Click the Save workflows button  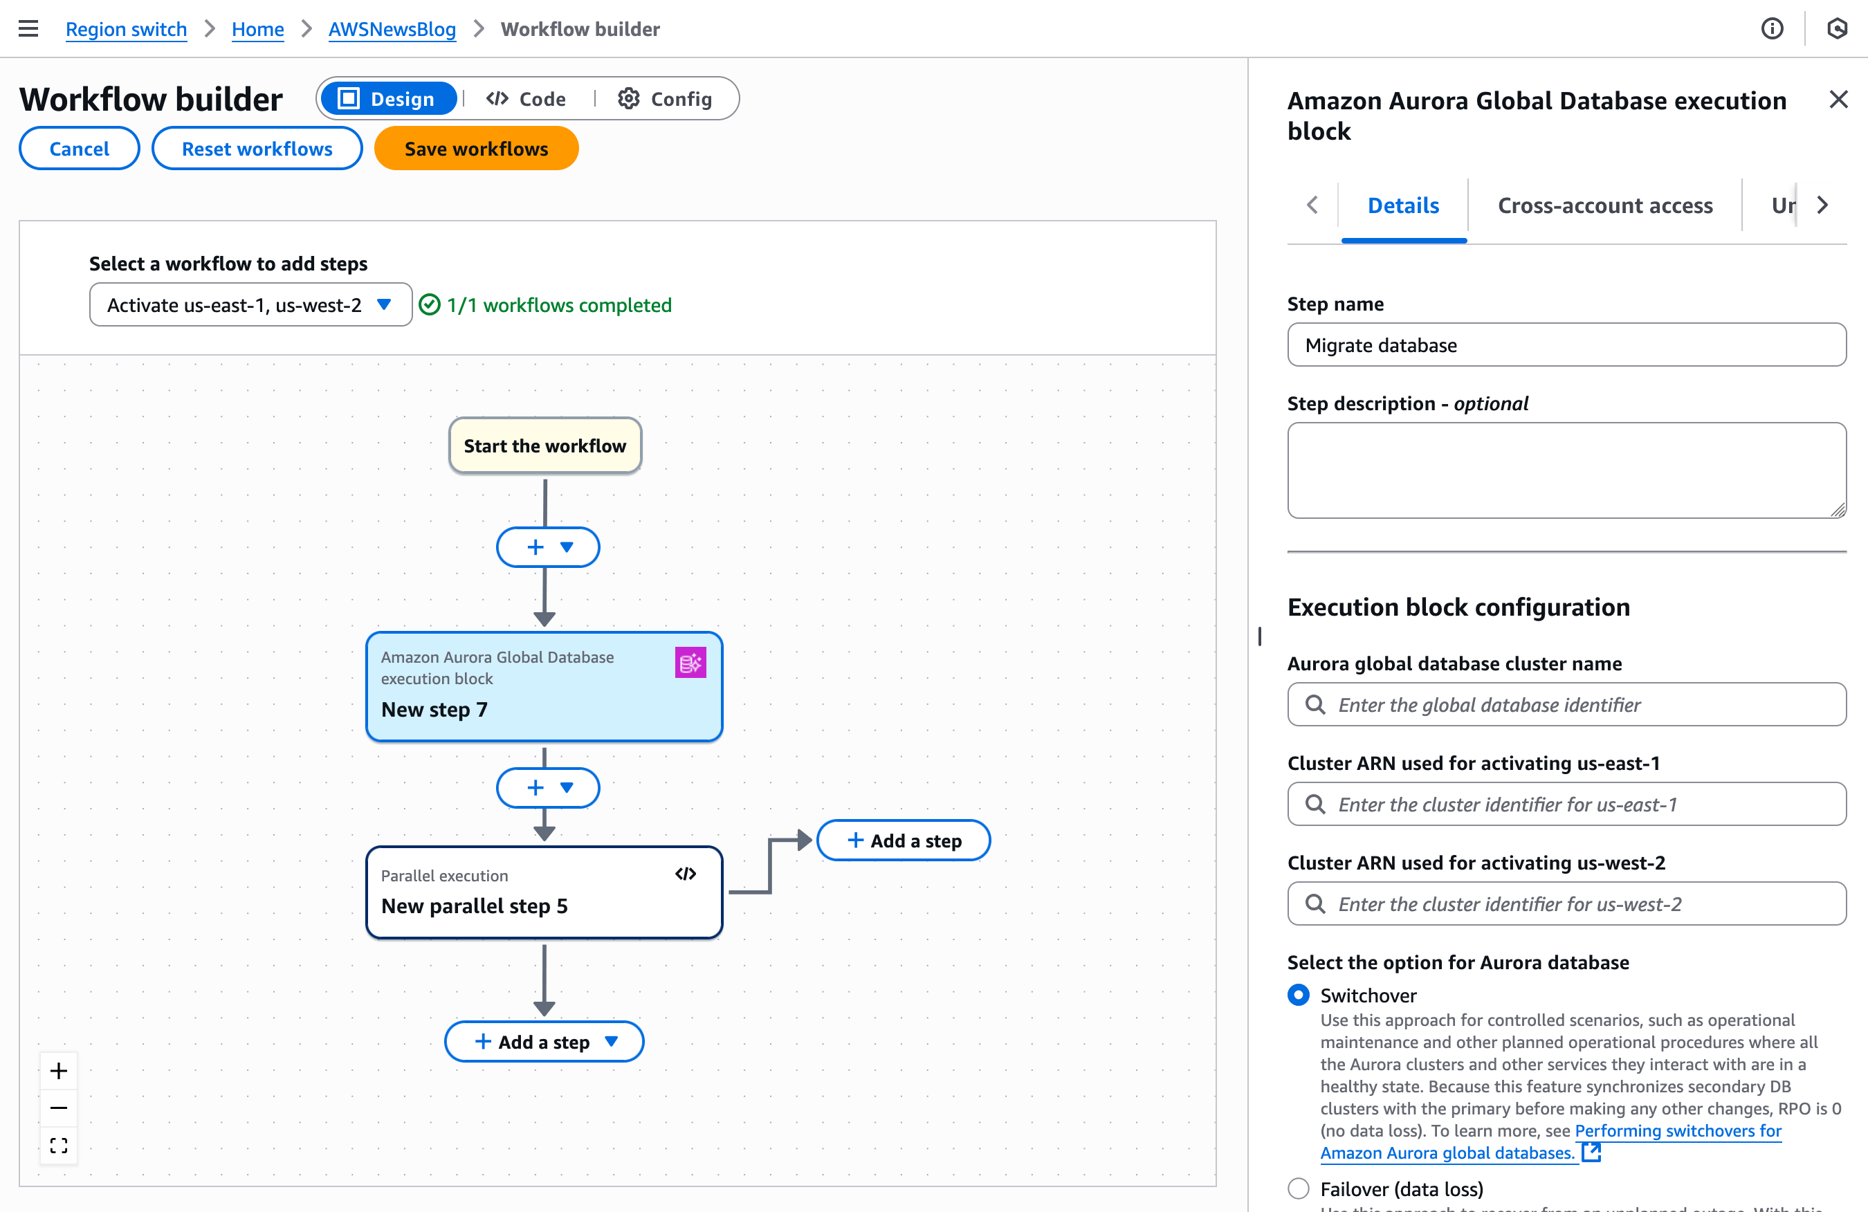click(475, 148)
